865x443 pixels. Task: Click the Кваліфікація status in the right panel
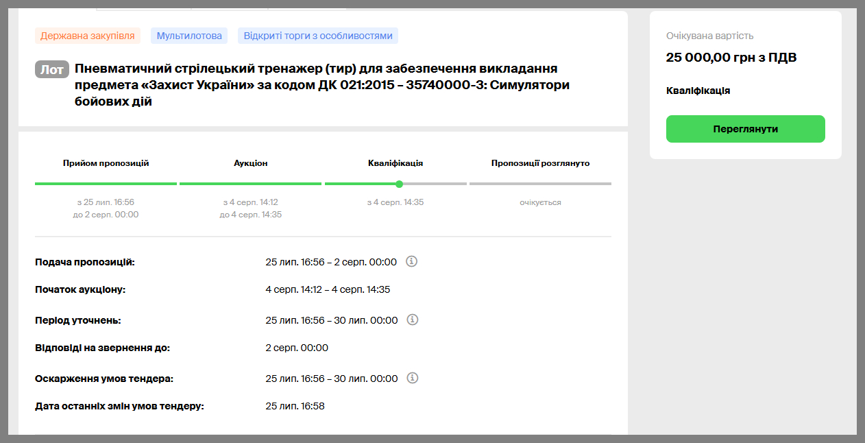[x=698, y=91]
